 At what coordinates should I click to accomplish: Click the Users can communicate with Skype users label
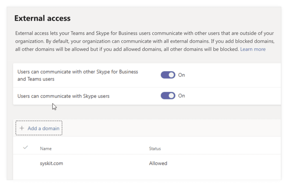pos(63,96)
